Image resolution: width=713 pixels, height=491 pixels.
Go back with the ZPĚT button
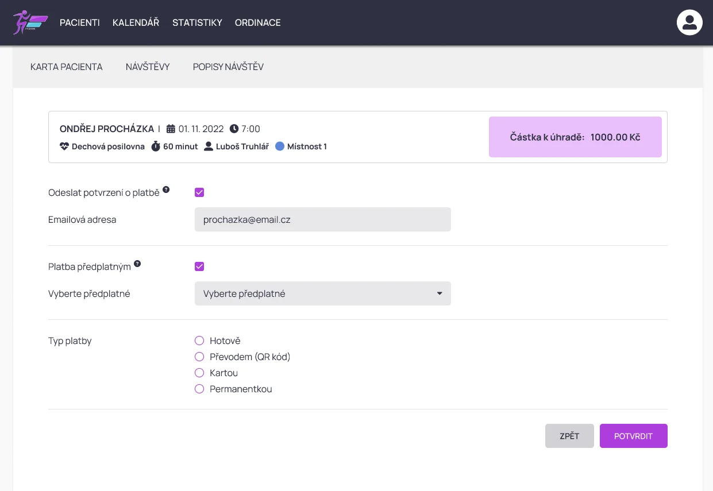pyautogui.click(x=569, y=436)
